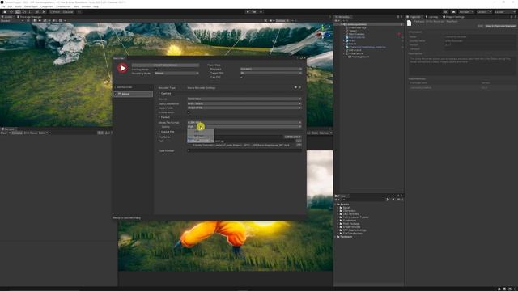Open the Source dropdown in Capture
The height and width of the screenshot is (291, 518).
point(244,99)
